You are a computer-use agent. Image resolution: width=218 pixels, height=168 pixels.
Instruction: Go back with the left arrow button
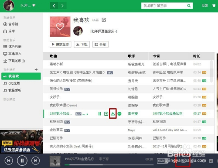coord(54,6)
